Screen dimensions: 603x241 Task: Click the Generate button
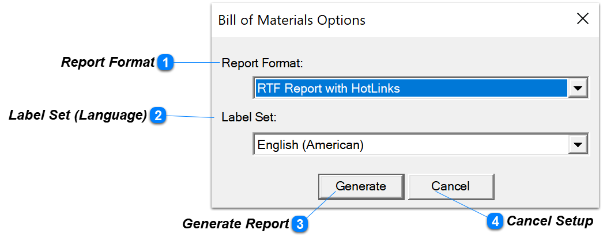coord(361,186)
